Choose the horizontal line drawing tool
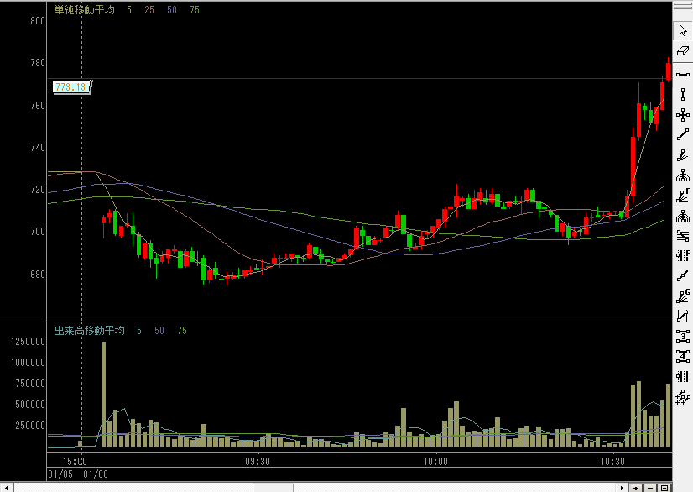 pyautogui.click(x=683, y=75)
